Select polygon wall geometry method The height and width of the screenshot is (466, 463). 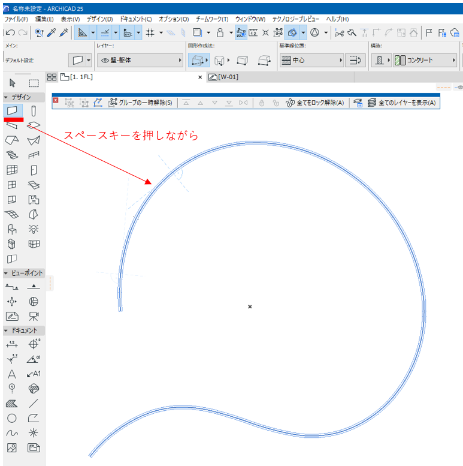pyautogui.click(x=264, y=61)
